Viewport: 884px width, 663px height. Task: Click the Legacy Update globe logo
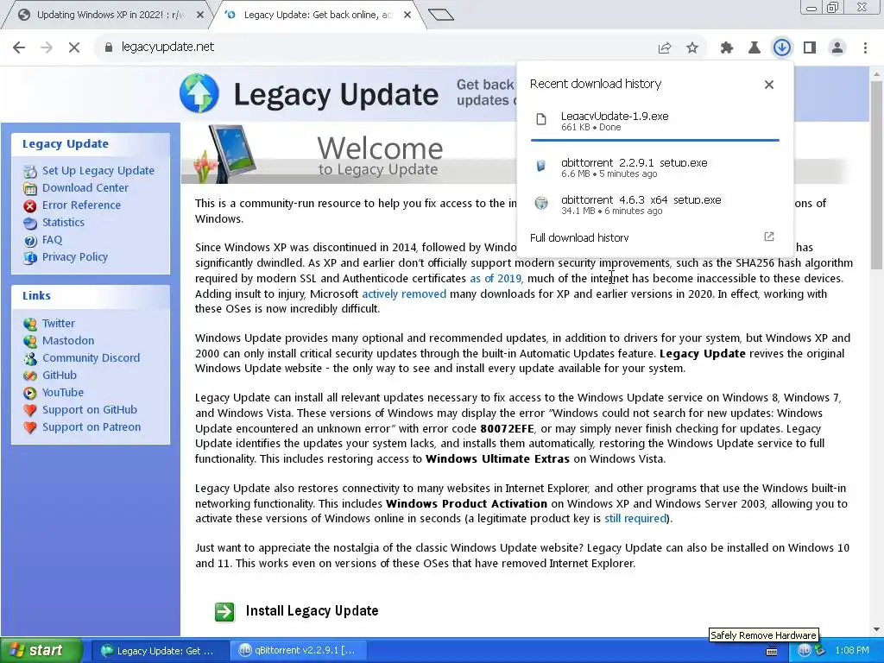click(199, 93)
